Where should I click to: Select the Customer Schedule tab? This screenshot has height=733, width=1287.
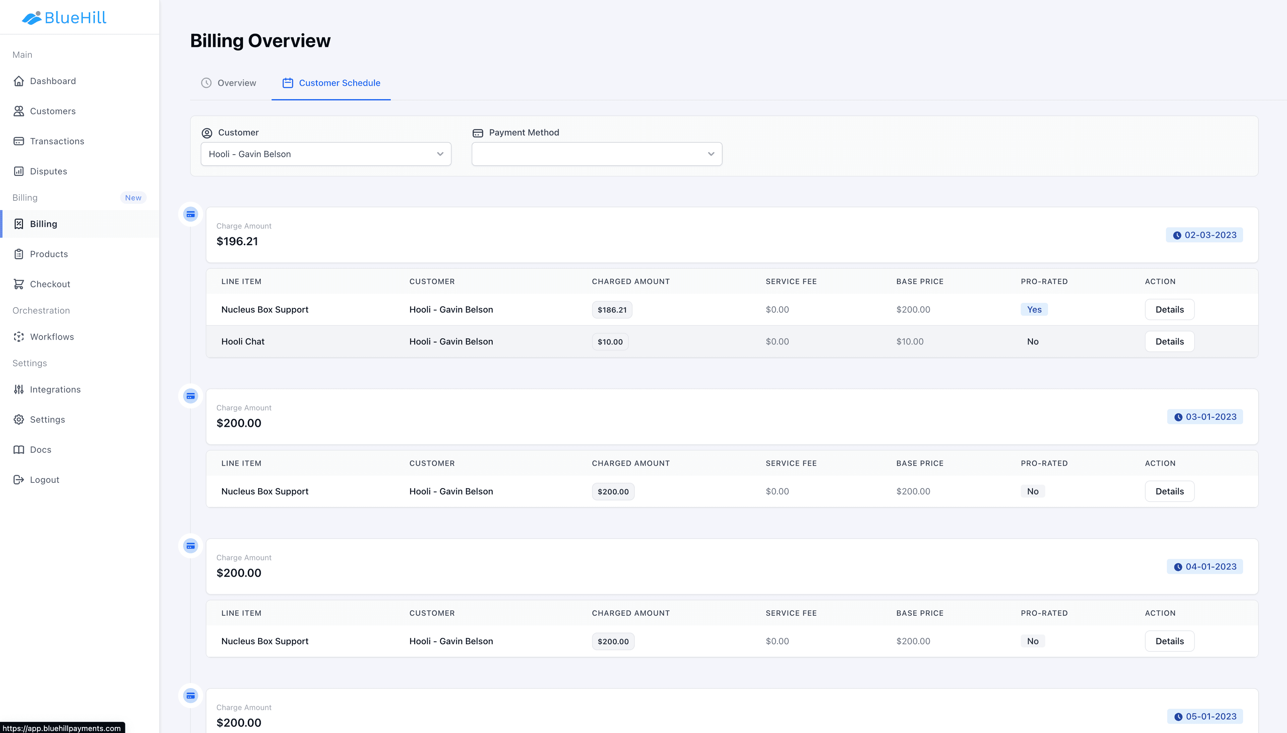[x=331, y=83]
